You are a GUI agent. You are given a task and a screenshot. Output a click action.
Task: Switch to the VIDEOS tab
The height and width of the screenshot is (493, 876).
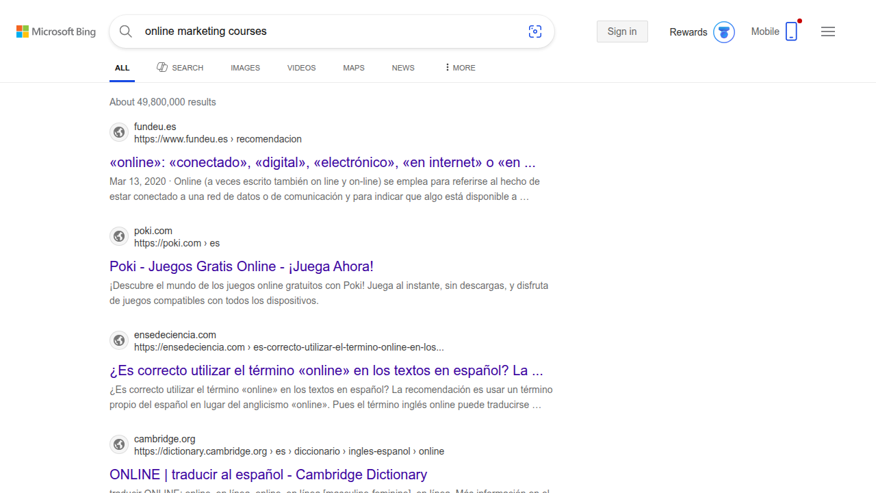click(301, 68)
